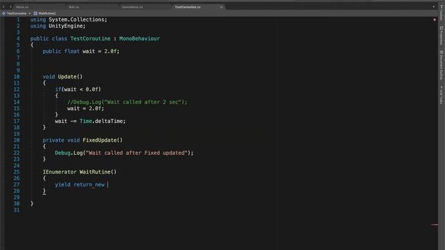Click the commented Debug.Log line
Image resolution: width=445 pixels, height=250 pixels.
pyautogui.click(x=127, y=102)
